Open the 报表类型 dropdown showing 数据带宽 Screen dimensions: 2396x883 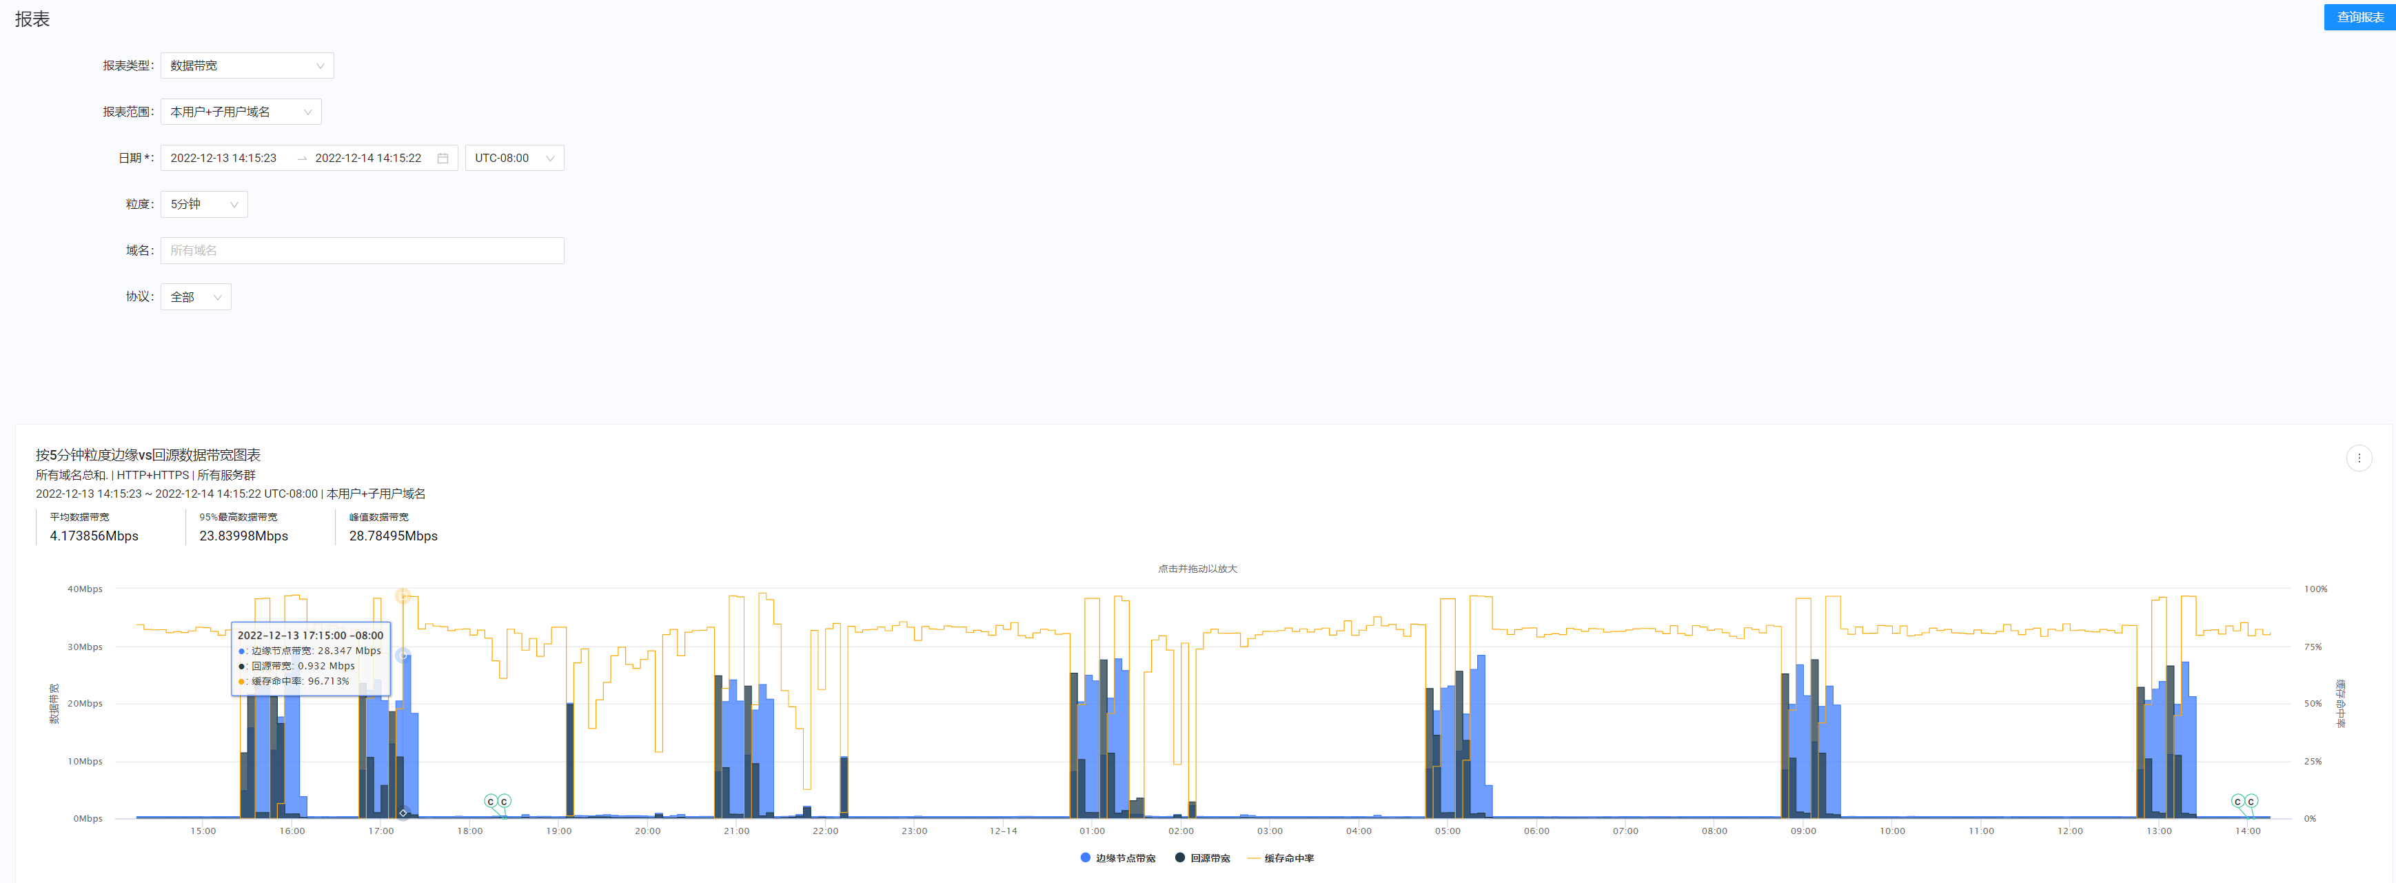(247, 65)
